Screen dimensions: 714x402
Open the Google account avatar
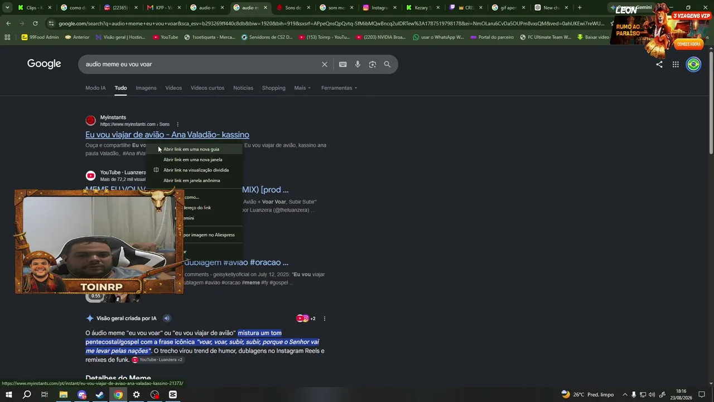(693, 64)
